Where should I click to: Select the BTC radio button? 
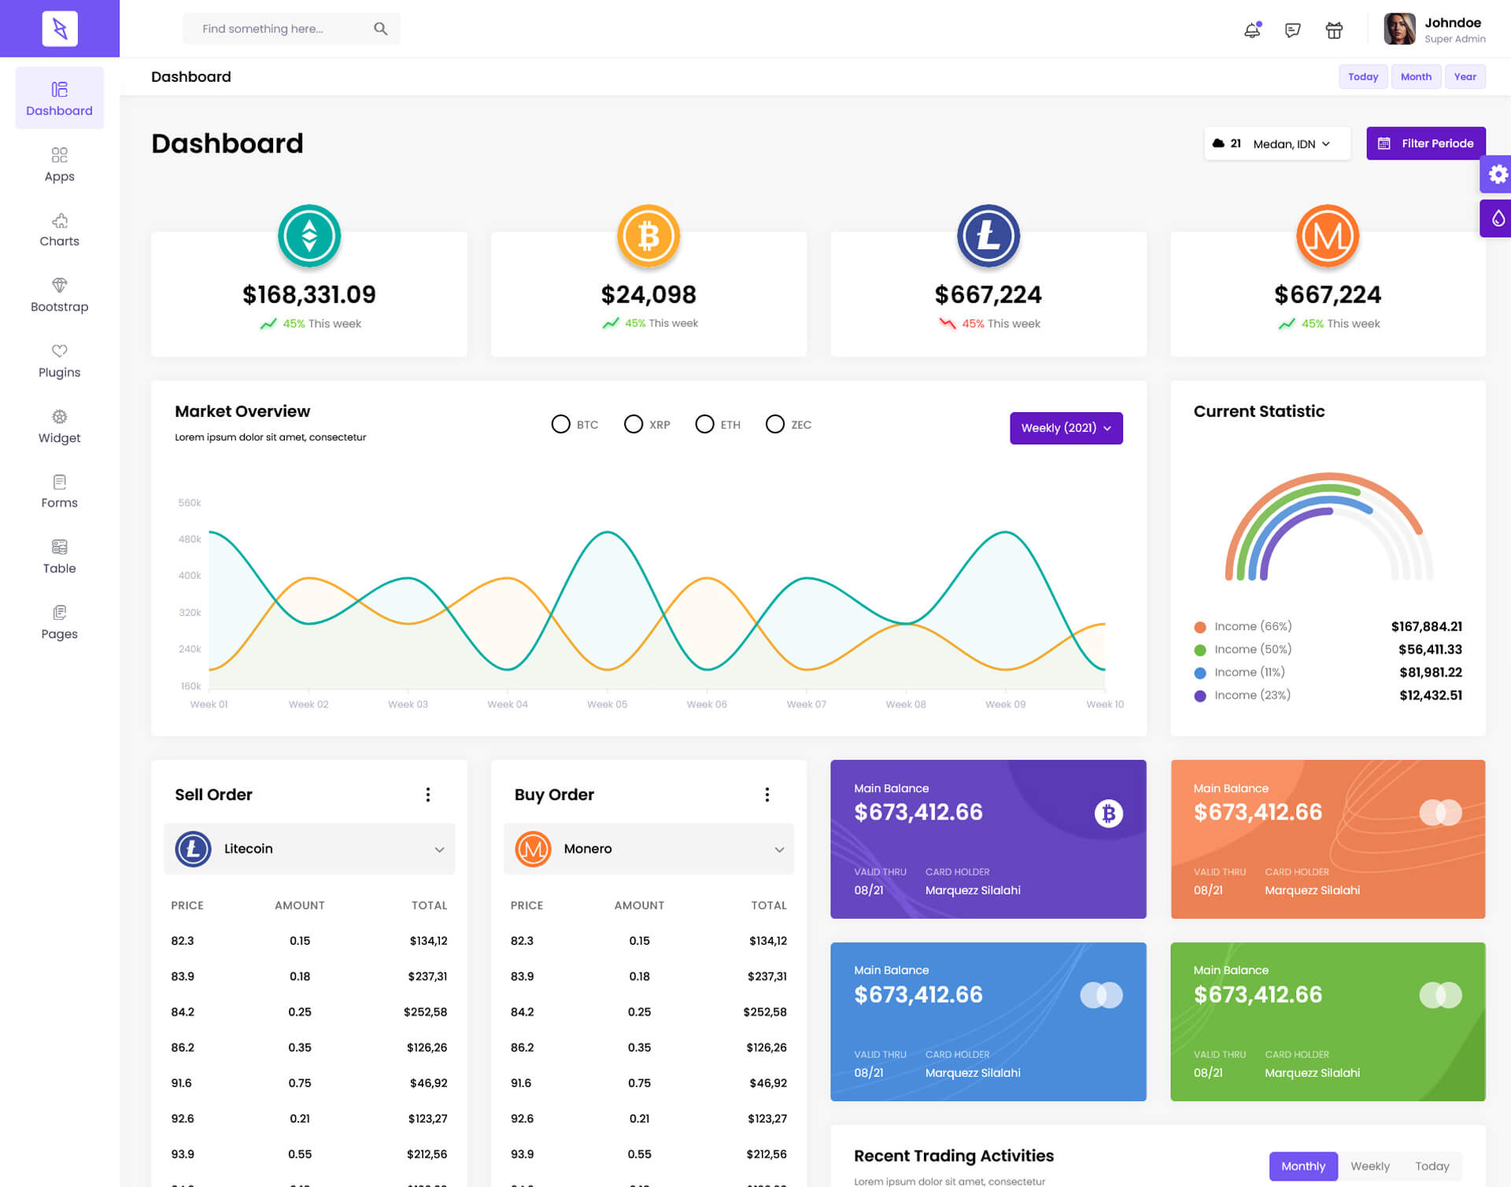[x=560, y=424]
